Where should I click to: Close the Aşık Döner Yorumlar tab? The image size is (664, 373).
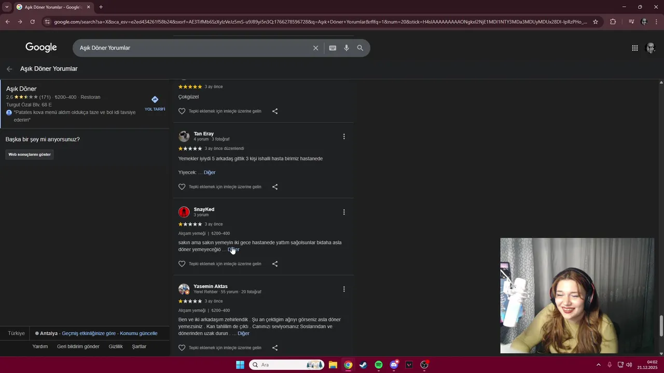88,7
